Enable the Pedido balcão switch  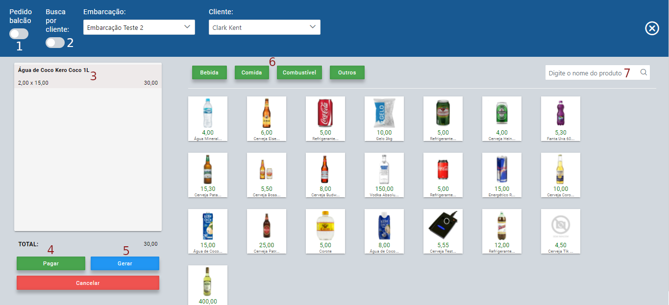pyautogui.click(x=19, y=34)
